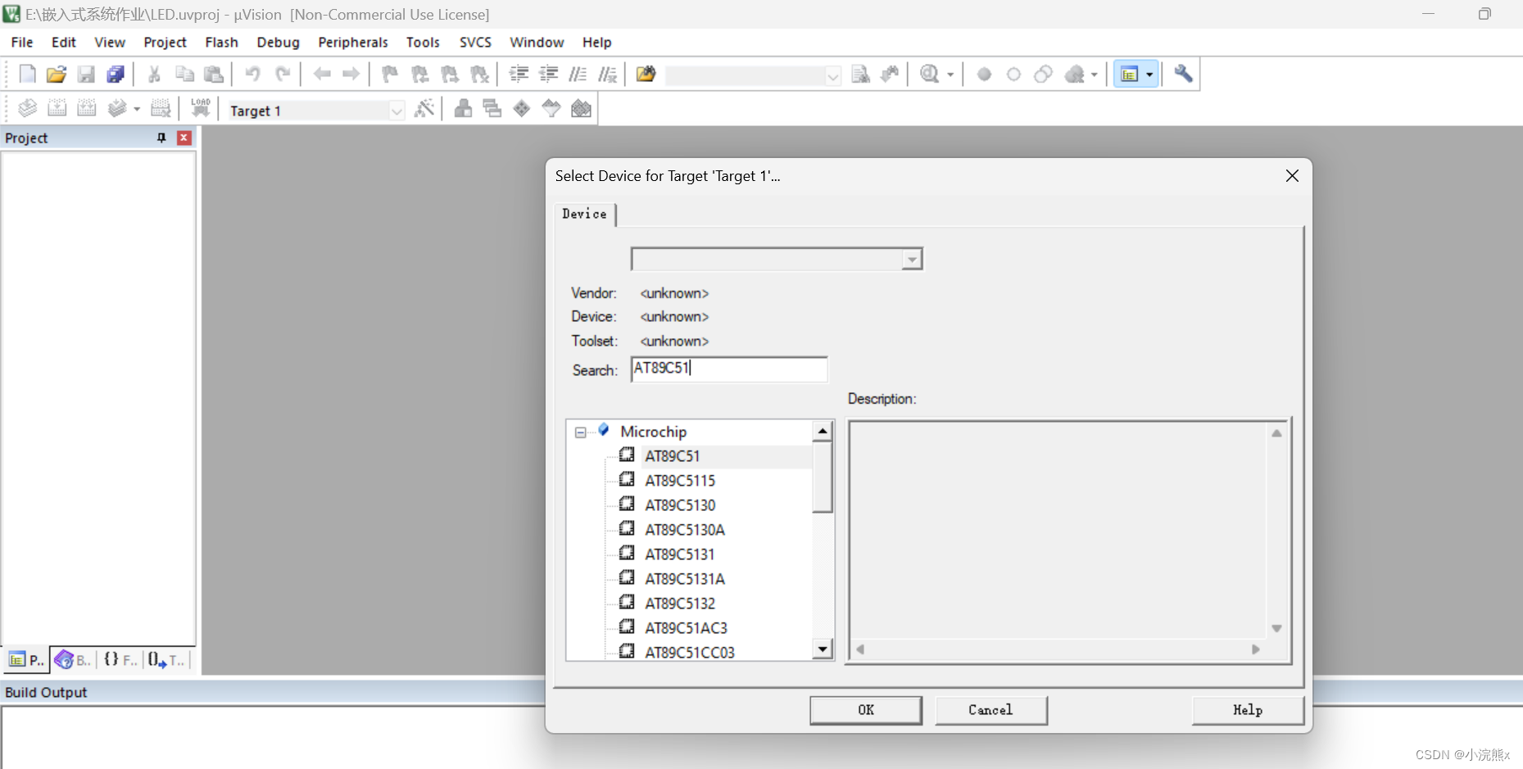
Task: Switch to Books tab at panel bottom
Action: tap(73, 659)
